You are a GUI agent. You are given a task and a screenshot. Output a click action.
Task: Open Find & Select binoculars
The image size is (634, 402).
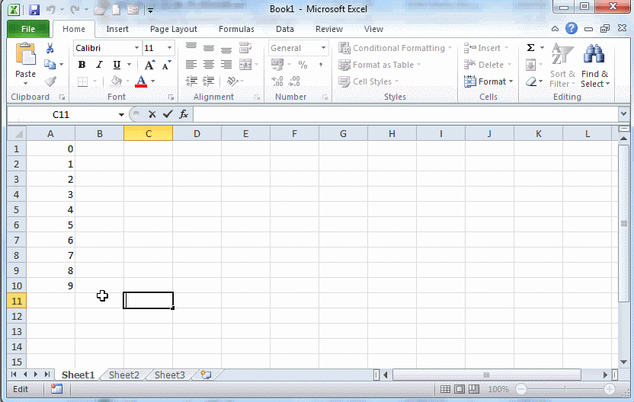[594, 65]
